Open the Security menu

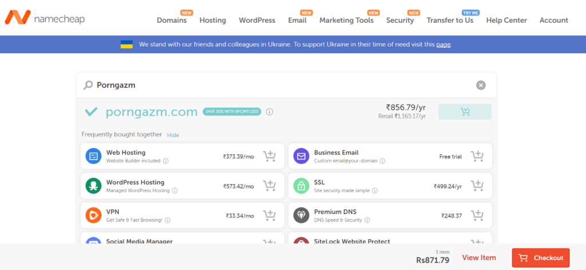tap(400, 20)
